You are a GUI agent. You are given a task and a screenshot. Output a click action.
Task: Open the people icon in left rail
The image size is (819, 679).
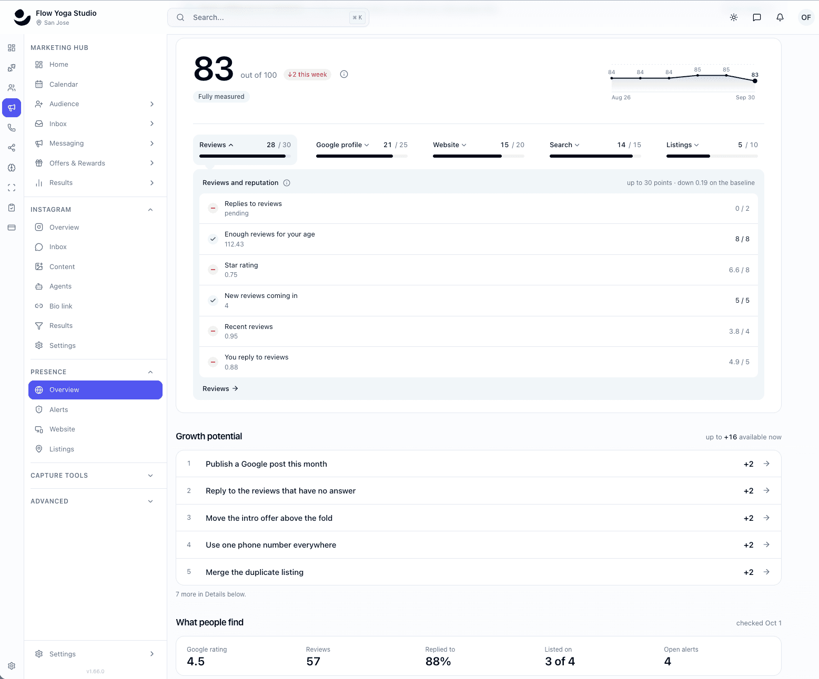click(x=12, y=88)
